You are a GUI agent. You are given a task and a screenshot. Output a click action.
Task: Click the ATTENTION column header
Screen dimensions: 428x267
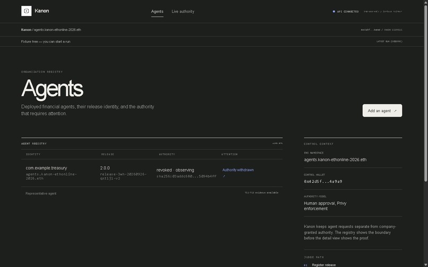point(229,154)
